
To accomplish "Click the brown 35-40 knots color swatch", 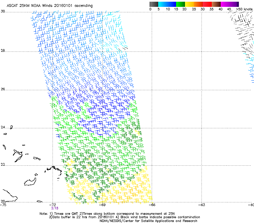I will tap(216, 4).
